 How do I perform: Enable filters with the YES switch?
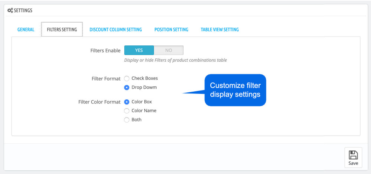pyautogui.click(x=139, y=50)
